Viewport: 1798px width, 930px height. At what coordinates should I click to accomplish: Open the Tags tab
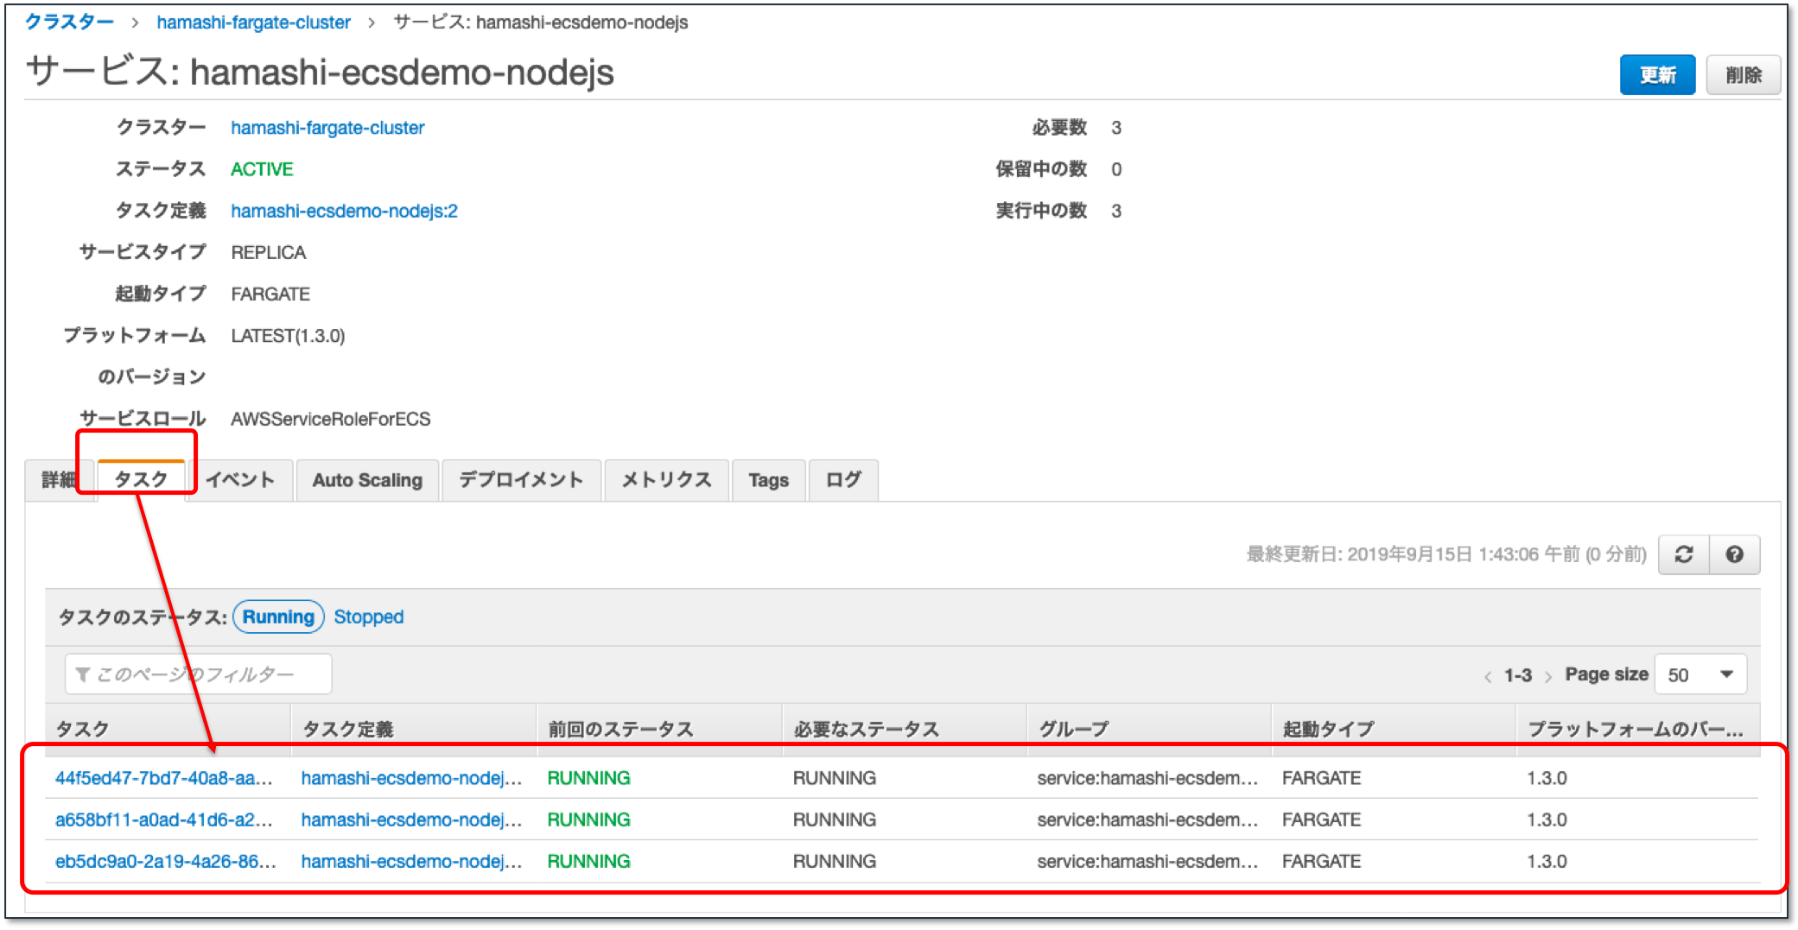click(769, 480)
